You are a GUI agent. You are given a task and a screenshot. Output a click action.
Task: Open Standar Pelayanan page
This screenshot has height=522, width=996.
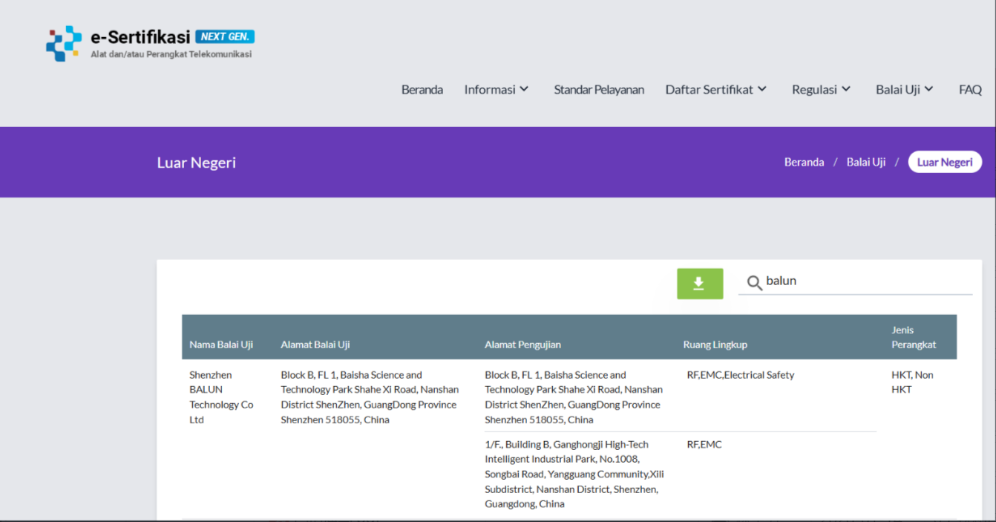click(598, 90)
